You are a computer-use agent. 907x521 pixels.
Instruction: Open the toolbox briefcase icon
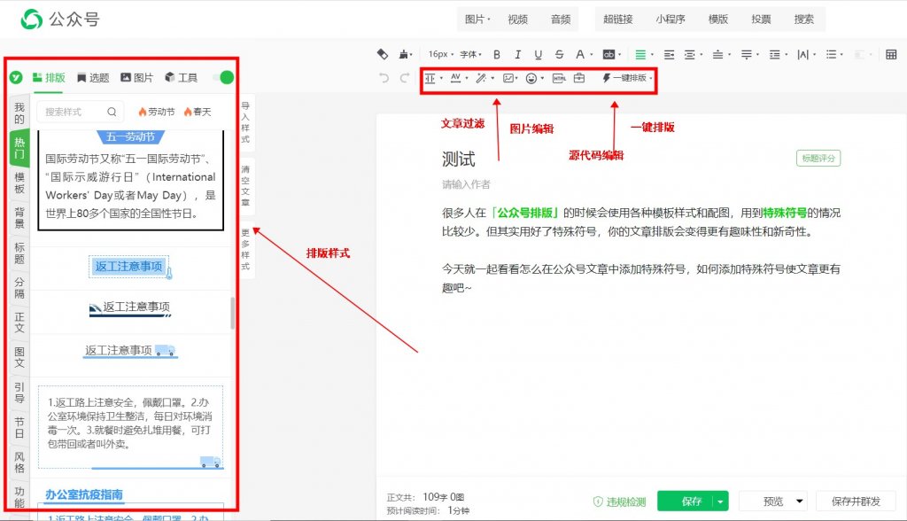(x=579, y=78)
